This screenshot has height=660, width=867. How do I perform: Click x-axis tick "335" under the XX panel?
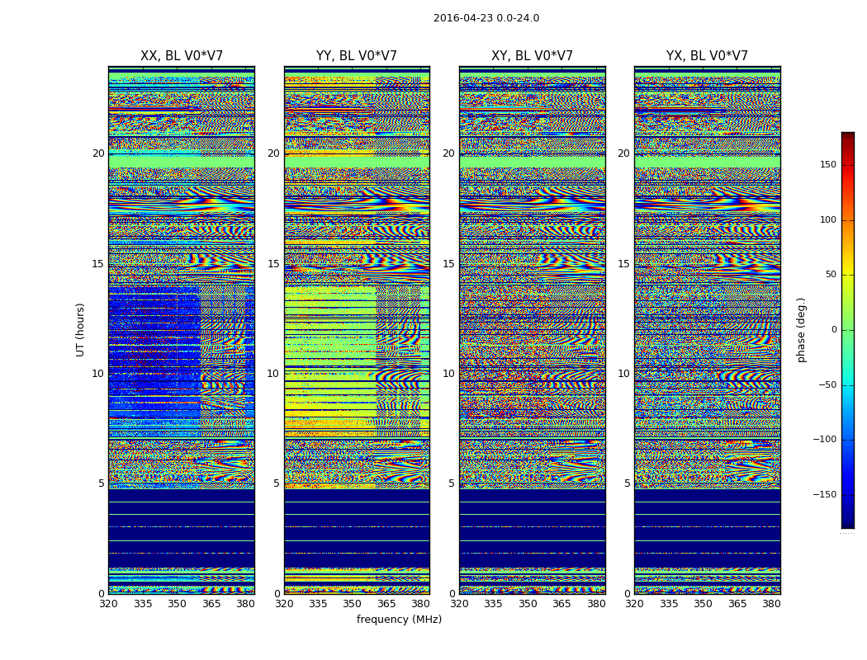[x=143, y=604]
